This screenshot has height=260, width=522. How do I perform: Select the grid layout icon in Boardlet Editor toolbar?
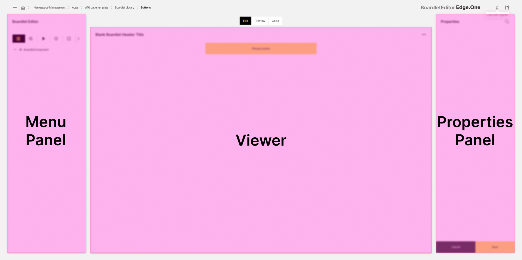pos(69,39)
